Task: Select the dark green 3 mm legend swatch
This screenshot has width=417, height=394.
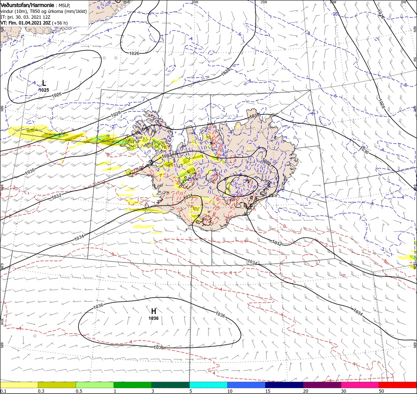Action: 171,385
